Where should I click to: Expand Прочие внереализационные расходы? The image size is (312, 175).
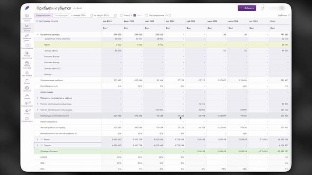pos(38,110)
